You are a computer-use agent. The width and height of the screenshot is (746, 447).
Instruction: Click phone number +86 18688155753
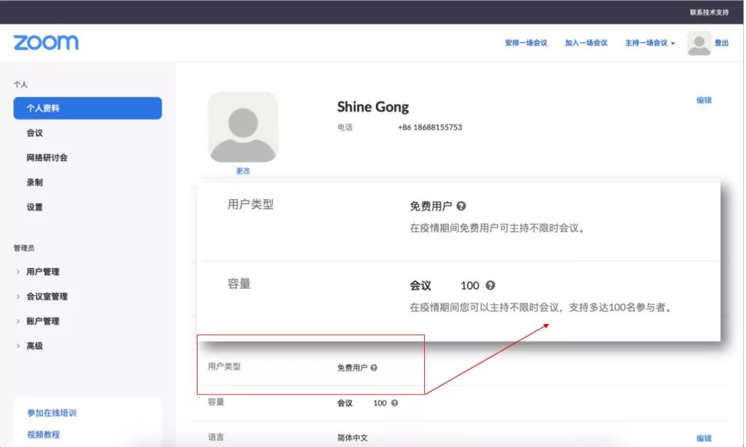430,127
